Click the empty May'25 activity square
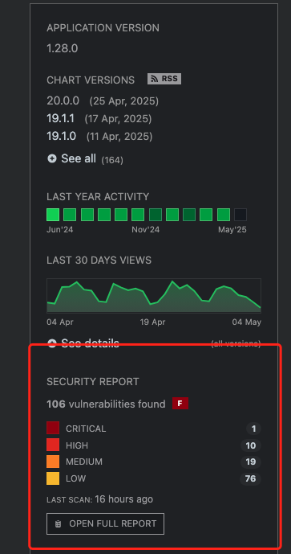291x554 pixels. point(240,215)
